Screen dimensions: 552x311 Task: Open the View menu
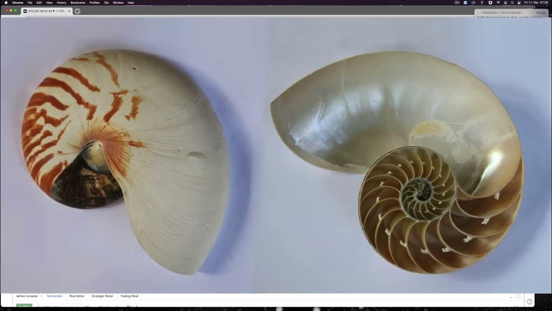point(49,3)
